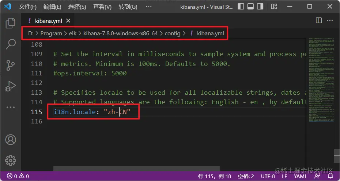Change encoding via UTF-8 status item

coord(268,176)
